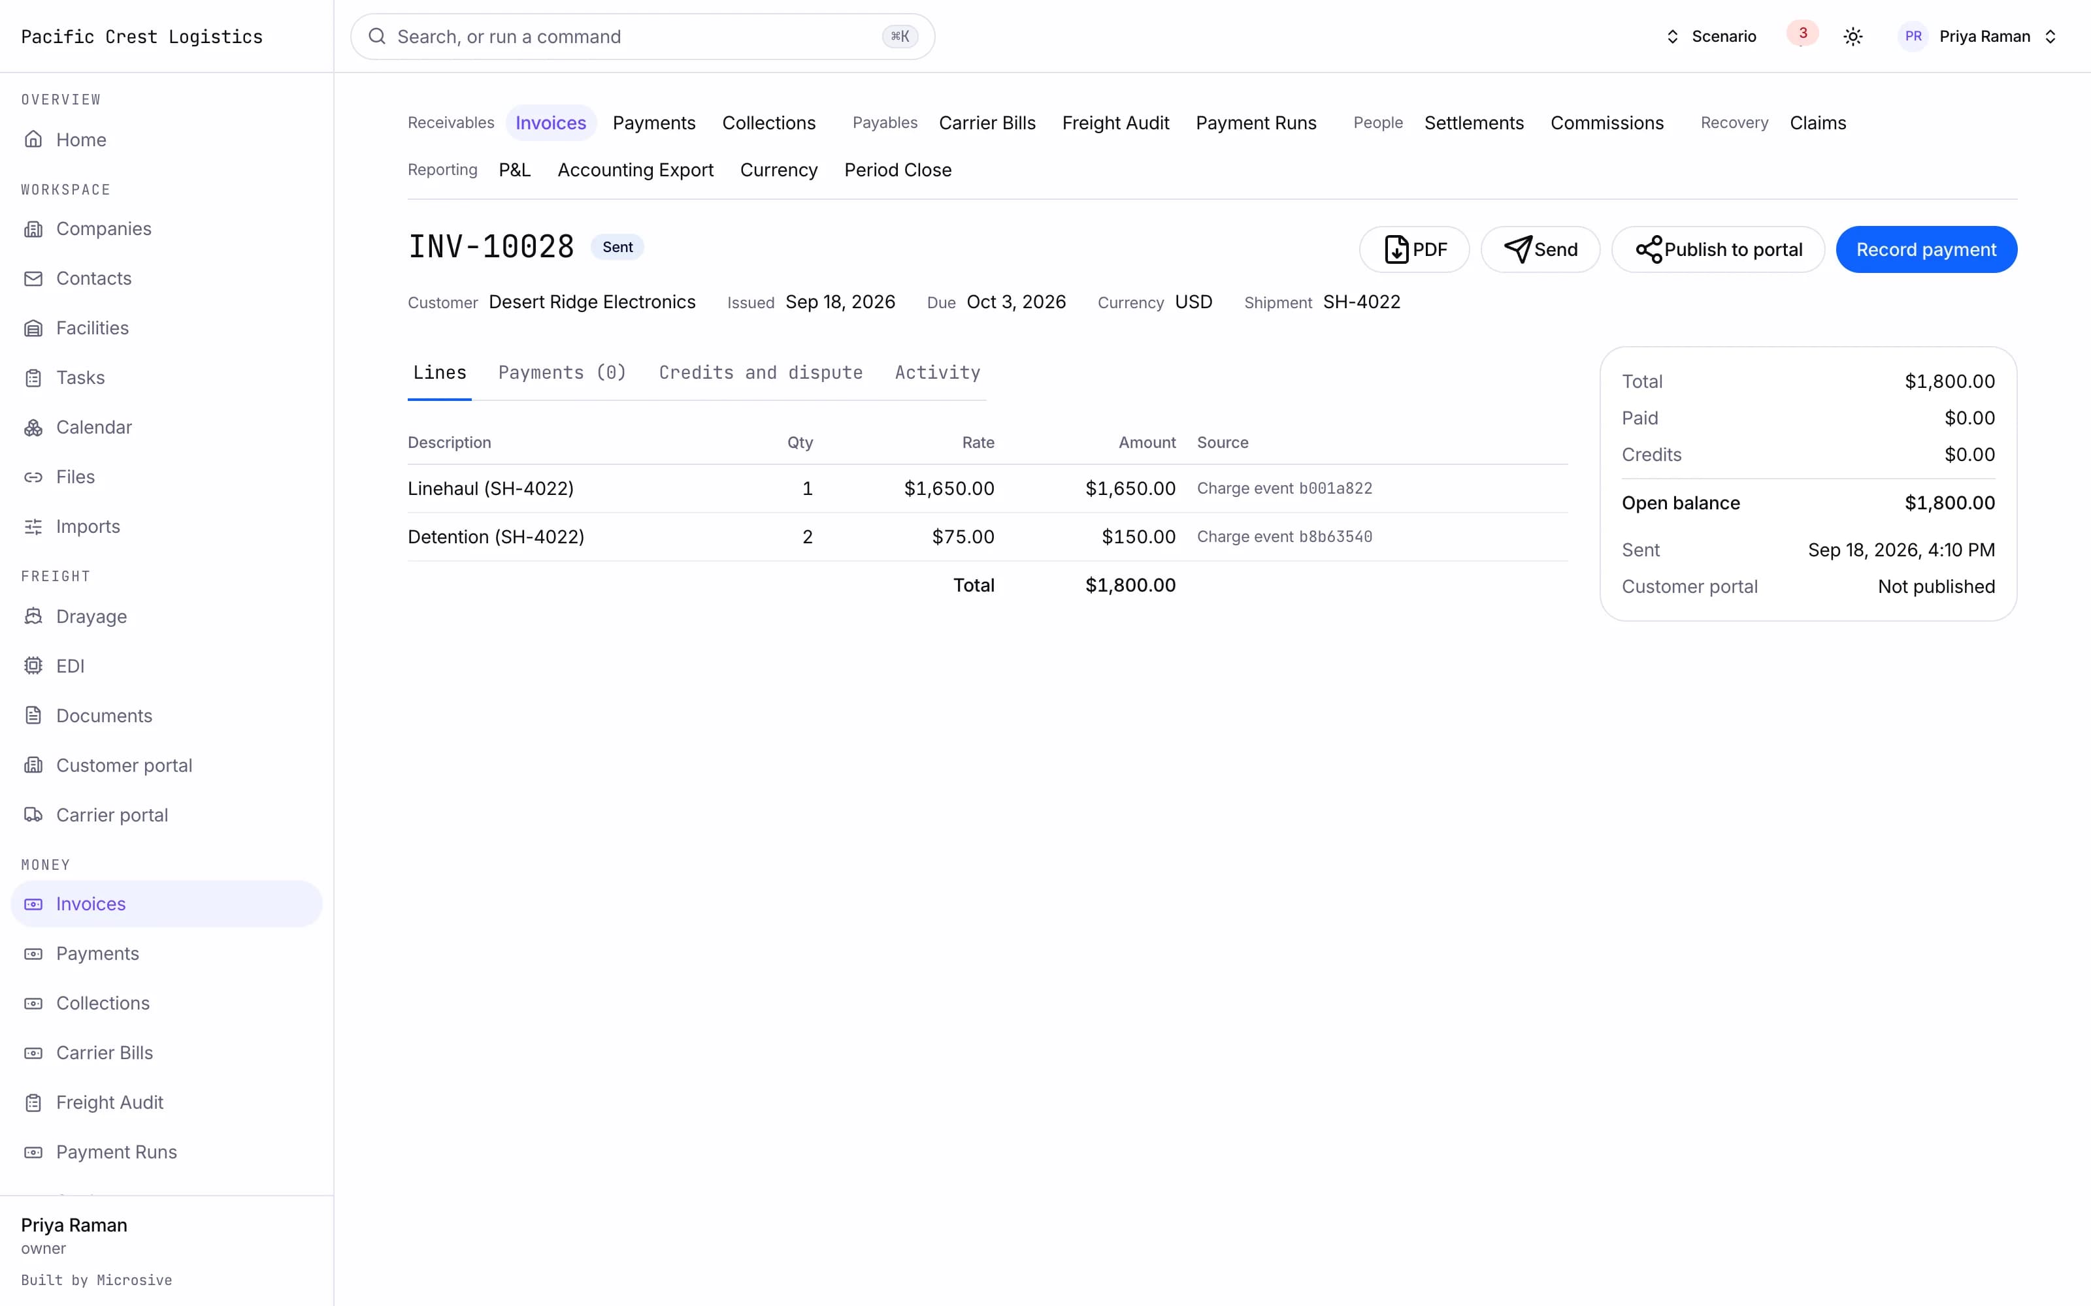This screenshot has width=2091, height=1306.
Task: Click the Companies building icon
Action: point(33,229)
